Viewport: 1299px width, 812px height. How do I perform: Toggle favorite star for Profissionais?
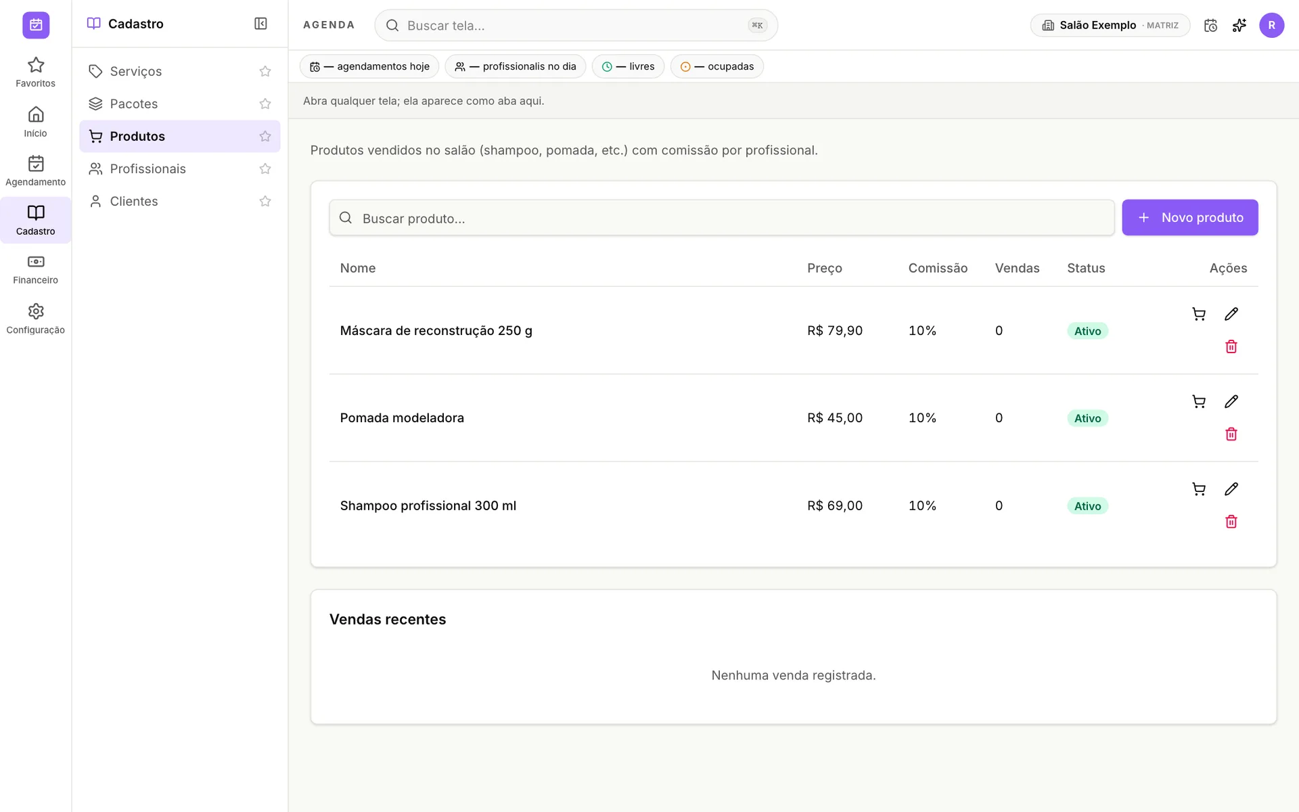coord(265,168)
